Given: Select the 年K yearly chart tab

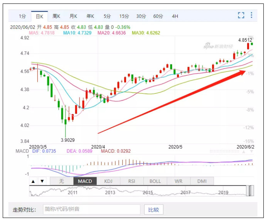Looking at the screenshot, I should (x=90, y=16).
